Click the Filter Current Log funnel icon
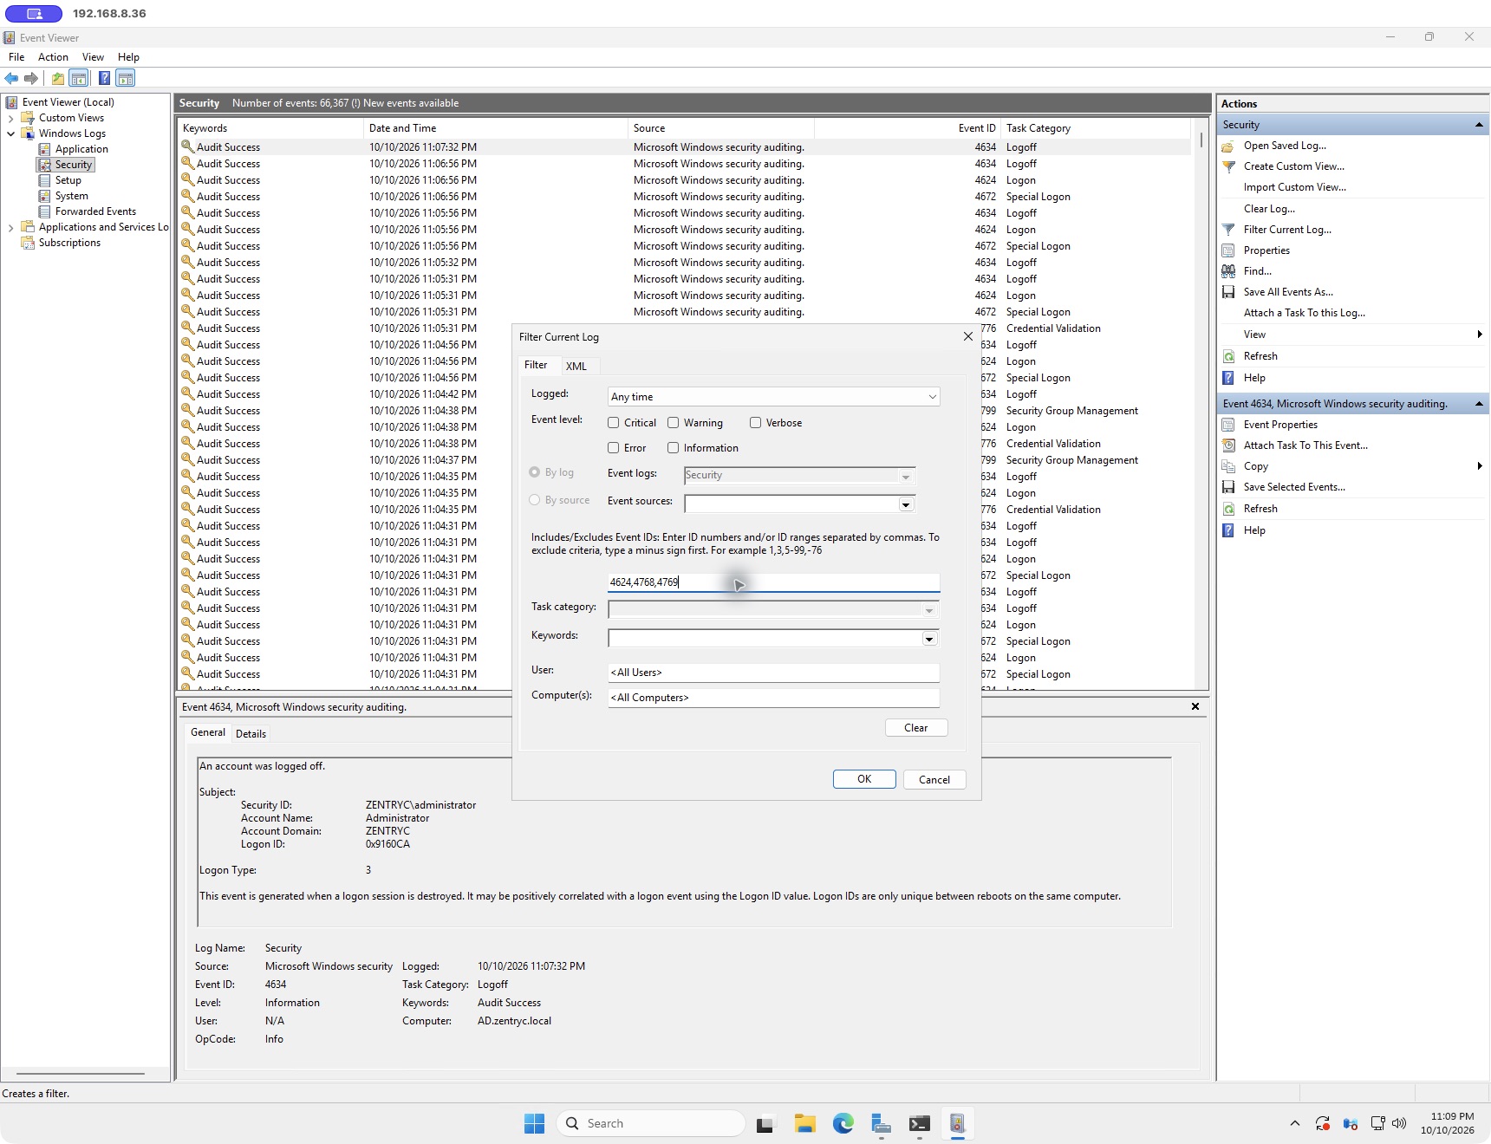 (x=1228, y=230)
